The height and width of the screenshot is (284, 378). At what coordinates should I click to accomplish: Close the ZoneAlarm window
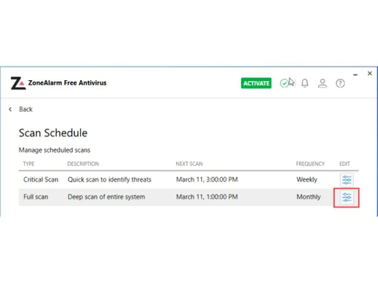[x=370, y=73]
